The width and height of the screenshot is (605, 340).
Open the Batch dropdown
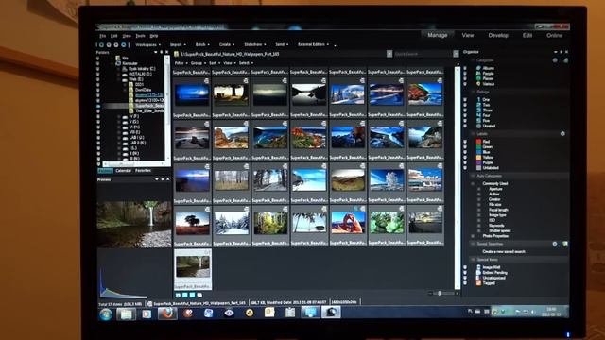coord(202,45)
